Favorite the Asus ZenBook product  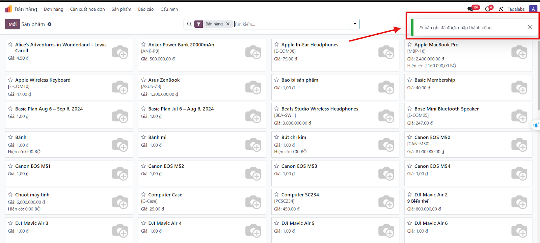click(x=143, y=80)
